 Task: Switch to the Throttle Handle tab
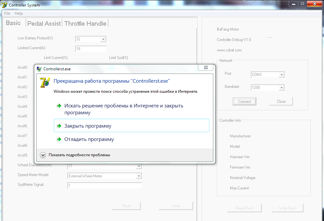click(x=85, y=23)
